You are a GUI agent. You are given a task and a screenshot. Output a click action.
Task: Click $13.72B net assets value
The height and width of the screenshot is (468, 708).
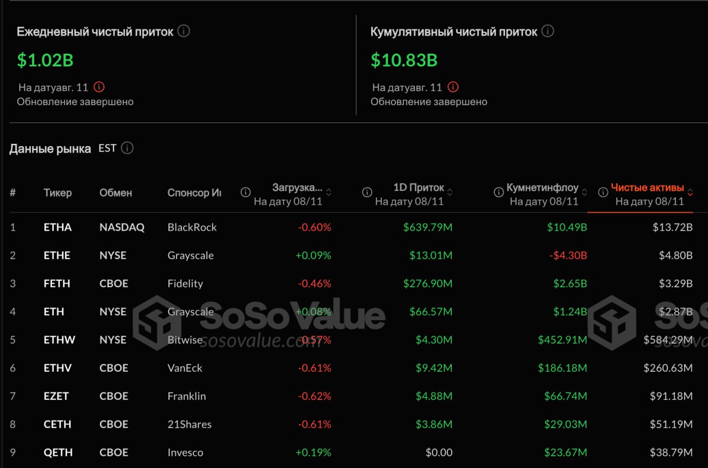(673, 227)
